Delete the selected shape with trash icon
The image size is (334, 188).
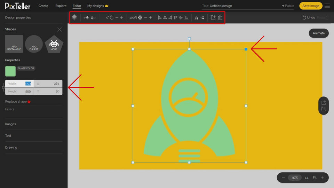point(220,17)
